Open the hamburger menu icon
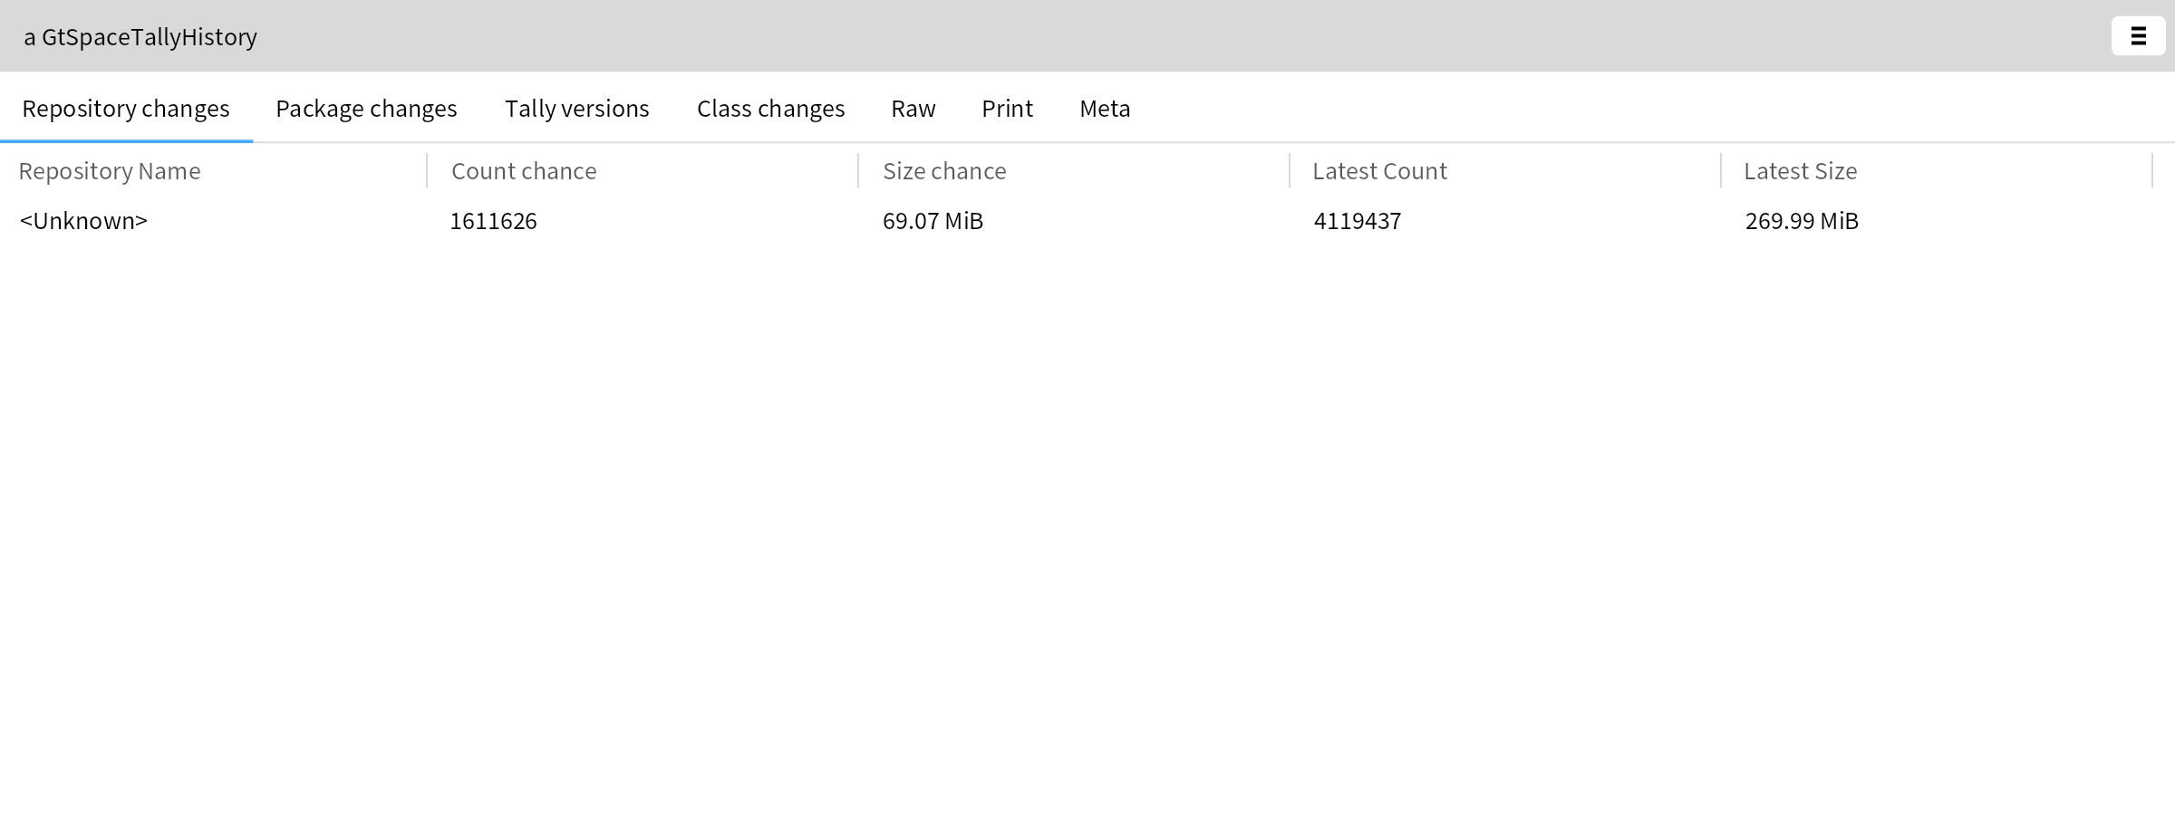The image size is (2175, 815). (2138, 36)
